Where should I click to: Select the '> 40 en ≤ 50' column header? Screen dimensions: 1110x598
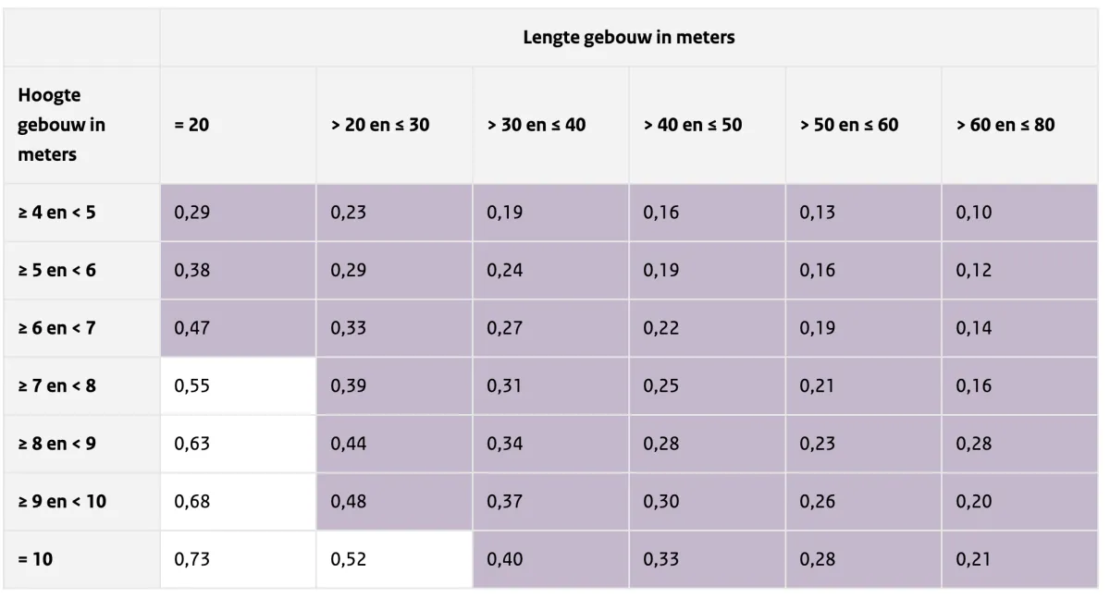[x=693, y=125]
